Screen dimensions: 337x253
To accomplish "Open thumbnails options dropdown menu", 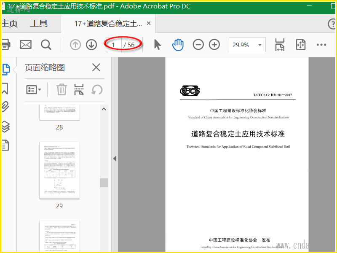I will (34, 89).
